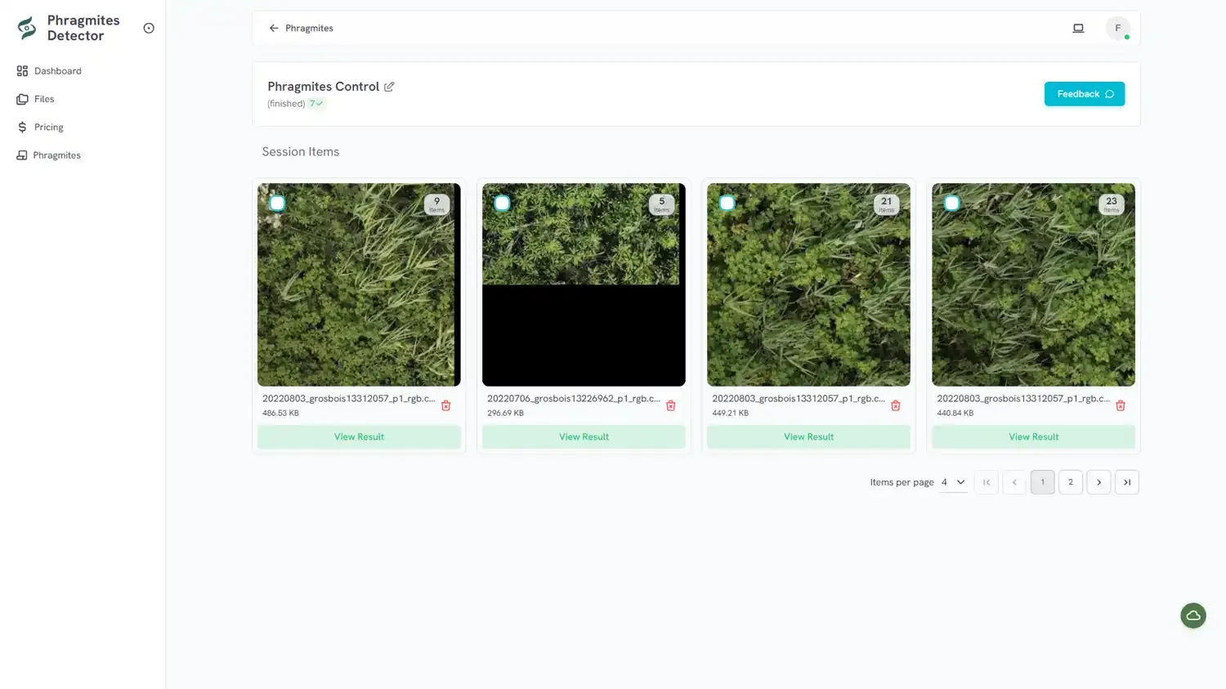Image resolution: width=1226 pixels, height=689 pixels.
Task: Click the edit pencil next to Phragmites Control
Action: [x=389, y=87]
